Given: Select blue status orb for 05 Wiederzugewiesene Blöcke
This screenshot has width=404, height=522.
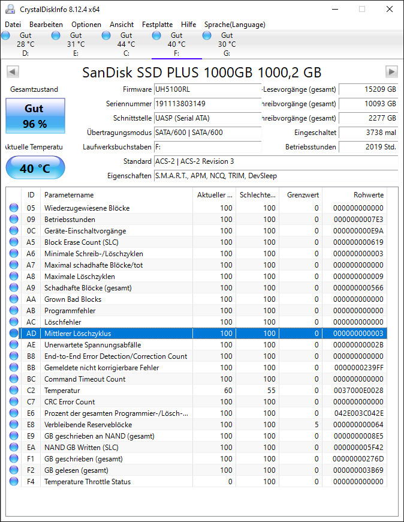Looking at the screenshot, I should pos(14,208).
